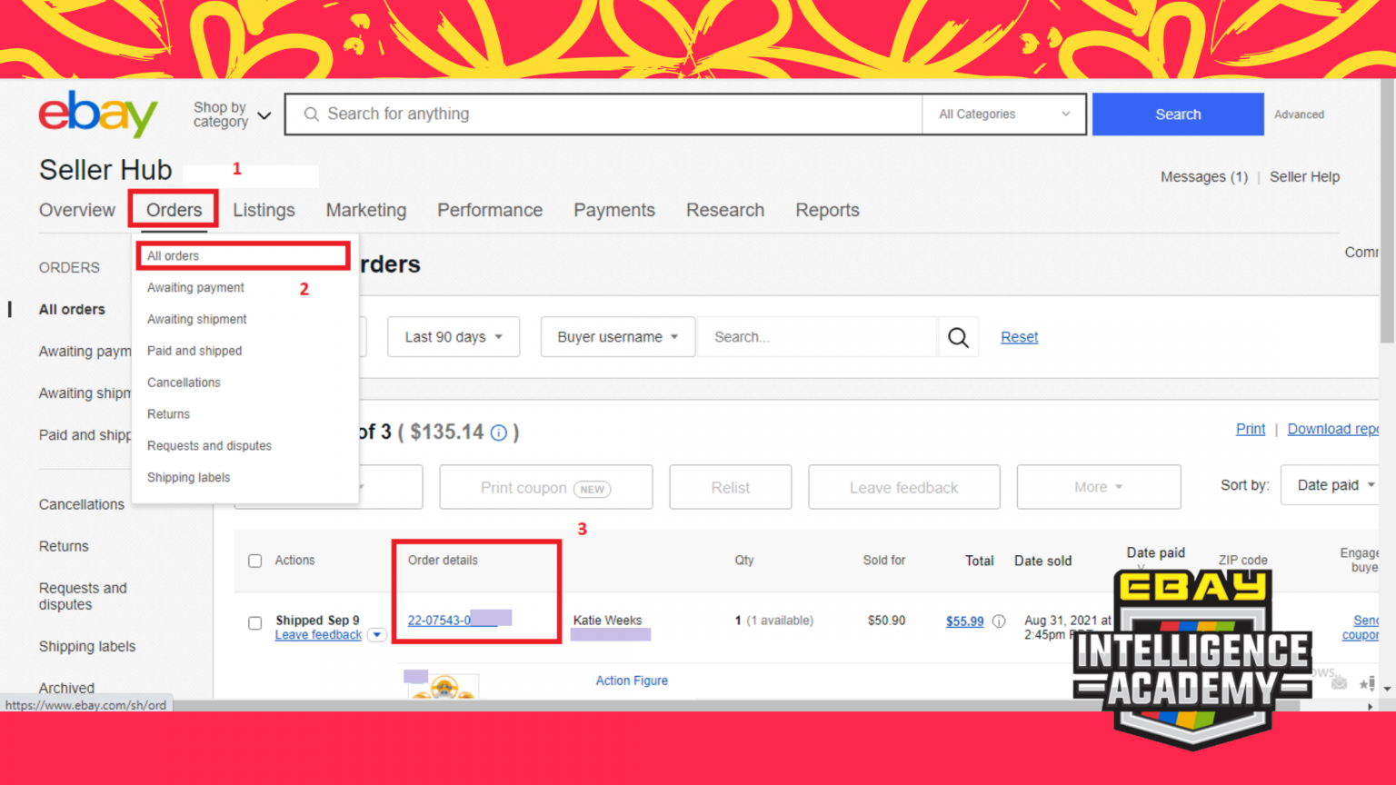Open order number 22-07543 link
Screen dimensions: 1396x785
click(x=439, y=621)
